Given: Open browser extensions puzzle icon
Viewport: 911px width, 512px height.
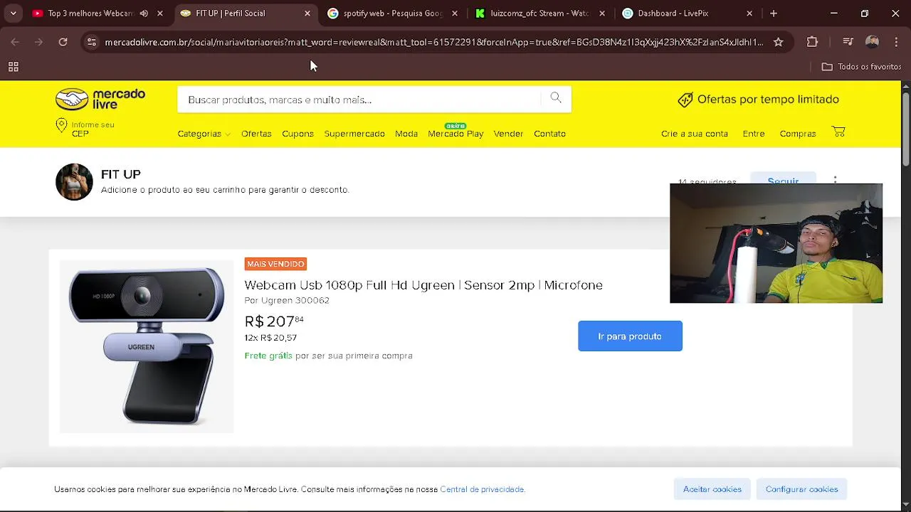Looking at the screenshot, I should point(812,42).
